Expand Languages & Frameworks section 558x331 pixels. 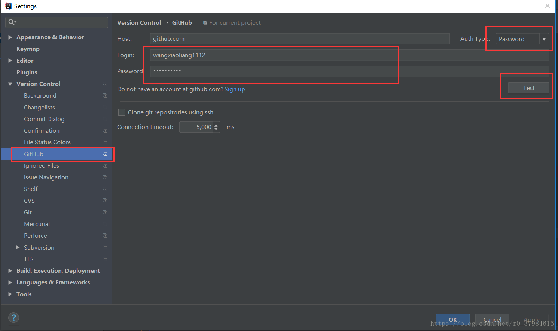[10, 282]
